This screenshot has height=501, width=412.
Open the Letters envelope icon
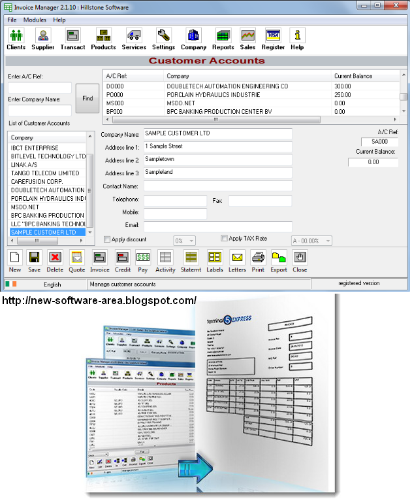pos(237,257)
